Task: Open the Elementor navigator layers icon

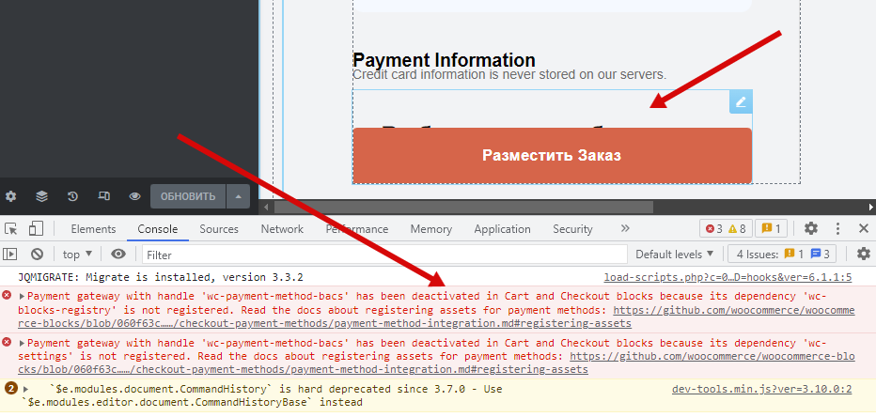Action: click(x=42, y=196)
